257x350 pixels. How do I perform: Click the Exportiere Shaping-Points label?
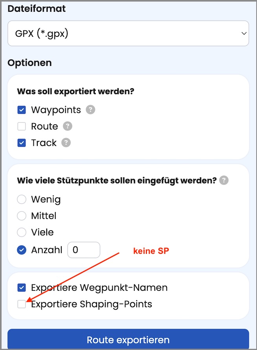(92, 304)
